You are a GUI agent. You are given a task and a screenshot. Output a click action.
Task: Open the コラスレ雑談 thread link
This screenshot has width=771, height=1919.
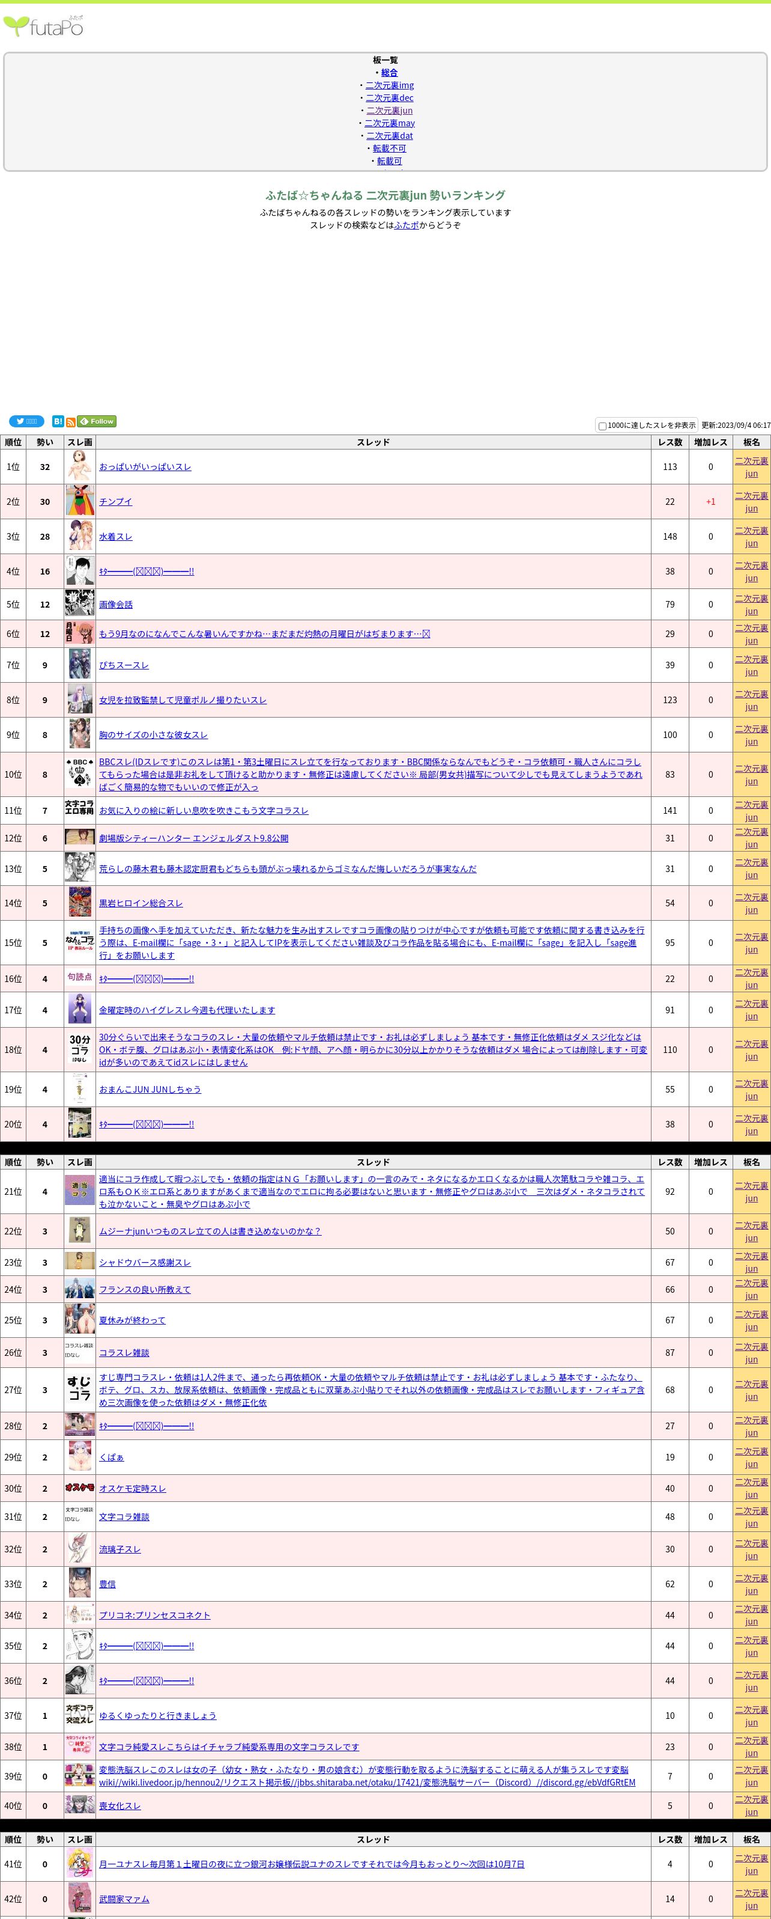(x=124, y=1353)
